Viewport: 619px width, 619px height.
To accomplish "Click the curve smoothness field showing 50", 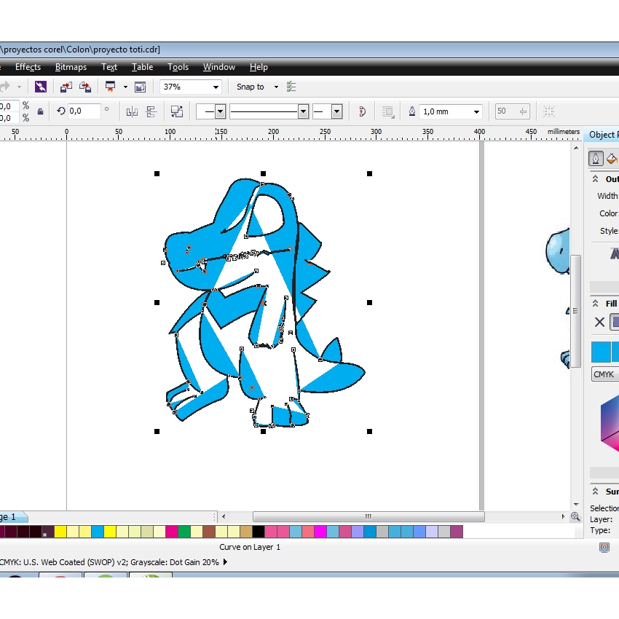I will coord(512,111).
